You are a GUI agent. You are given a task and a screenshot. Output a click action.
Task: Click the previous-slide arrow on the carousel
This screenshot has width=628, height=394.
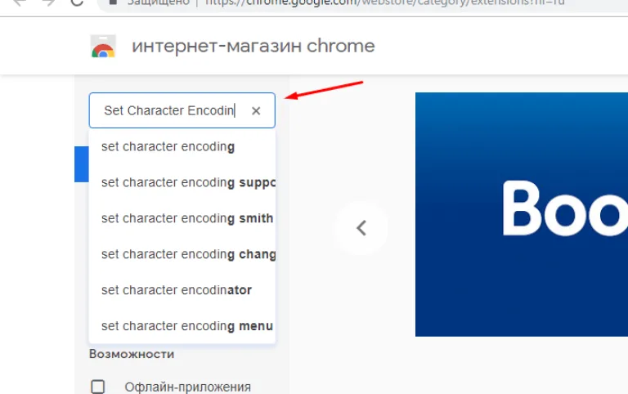pyautogui.click(x=361, y=228)
